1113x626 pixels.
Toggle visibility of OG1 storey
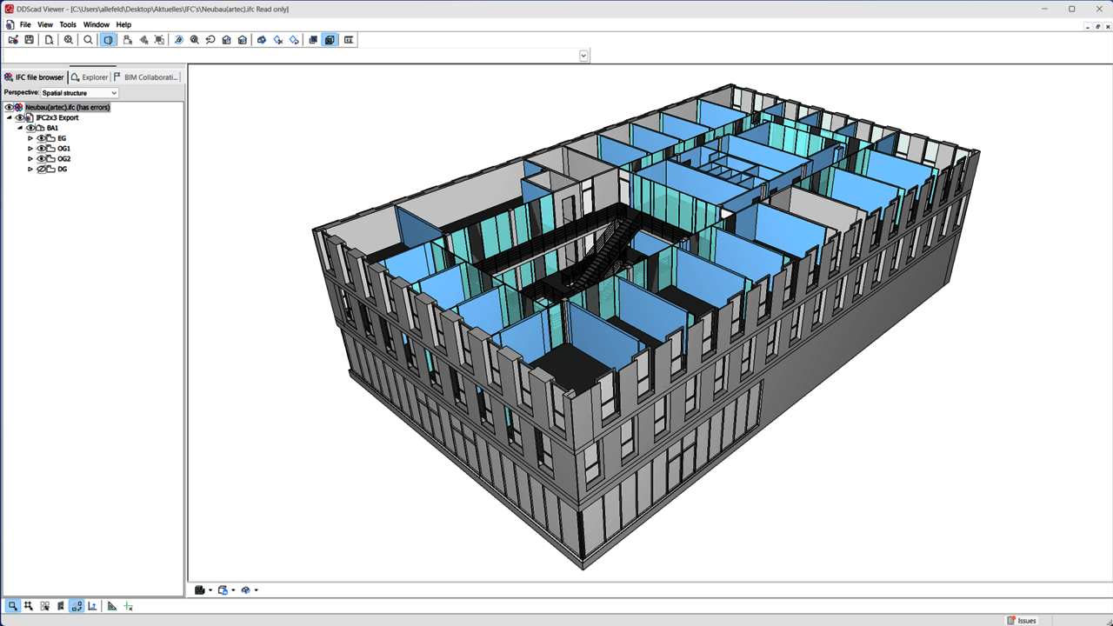[41, 149]
